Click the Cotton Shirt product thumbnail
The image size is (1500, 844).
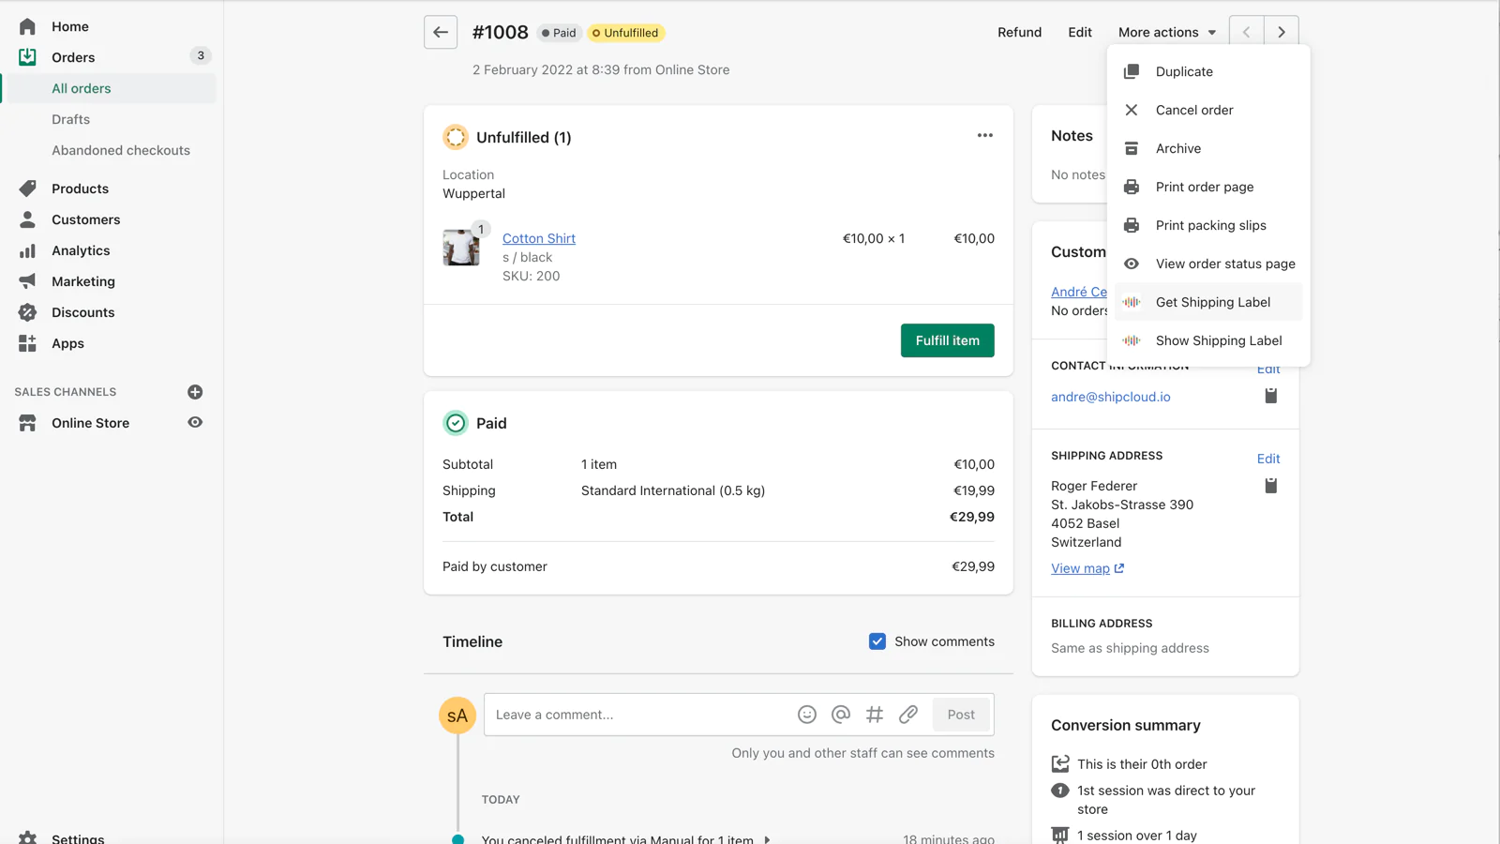pyautogui.click(x=461, y=249)
